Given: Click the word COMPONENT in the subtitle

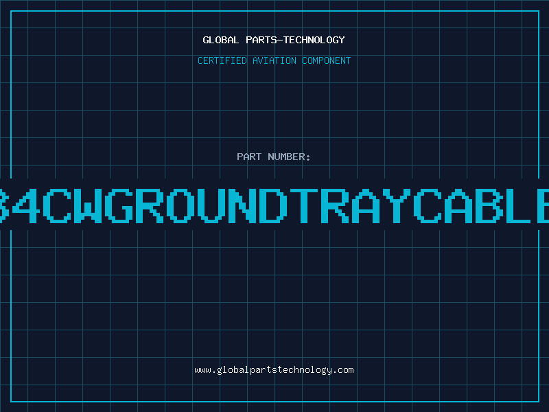Looking at the screenshot, I should (x=326, y=60).
